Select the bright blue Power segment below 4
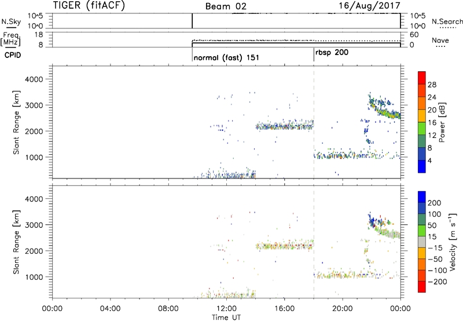Image resolution: width=463 pixels, height=321 pixels. pyautogui.click(x=422, y=166)
